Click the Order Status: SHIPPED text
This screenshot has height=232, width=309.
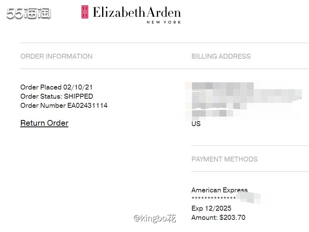click(57, 96)
